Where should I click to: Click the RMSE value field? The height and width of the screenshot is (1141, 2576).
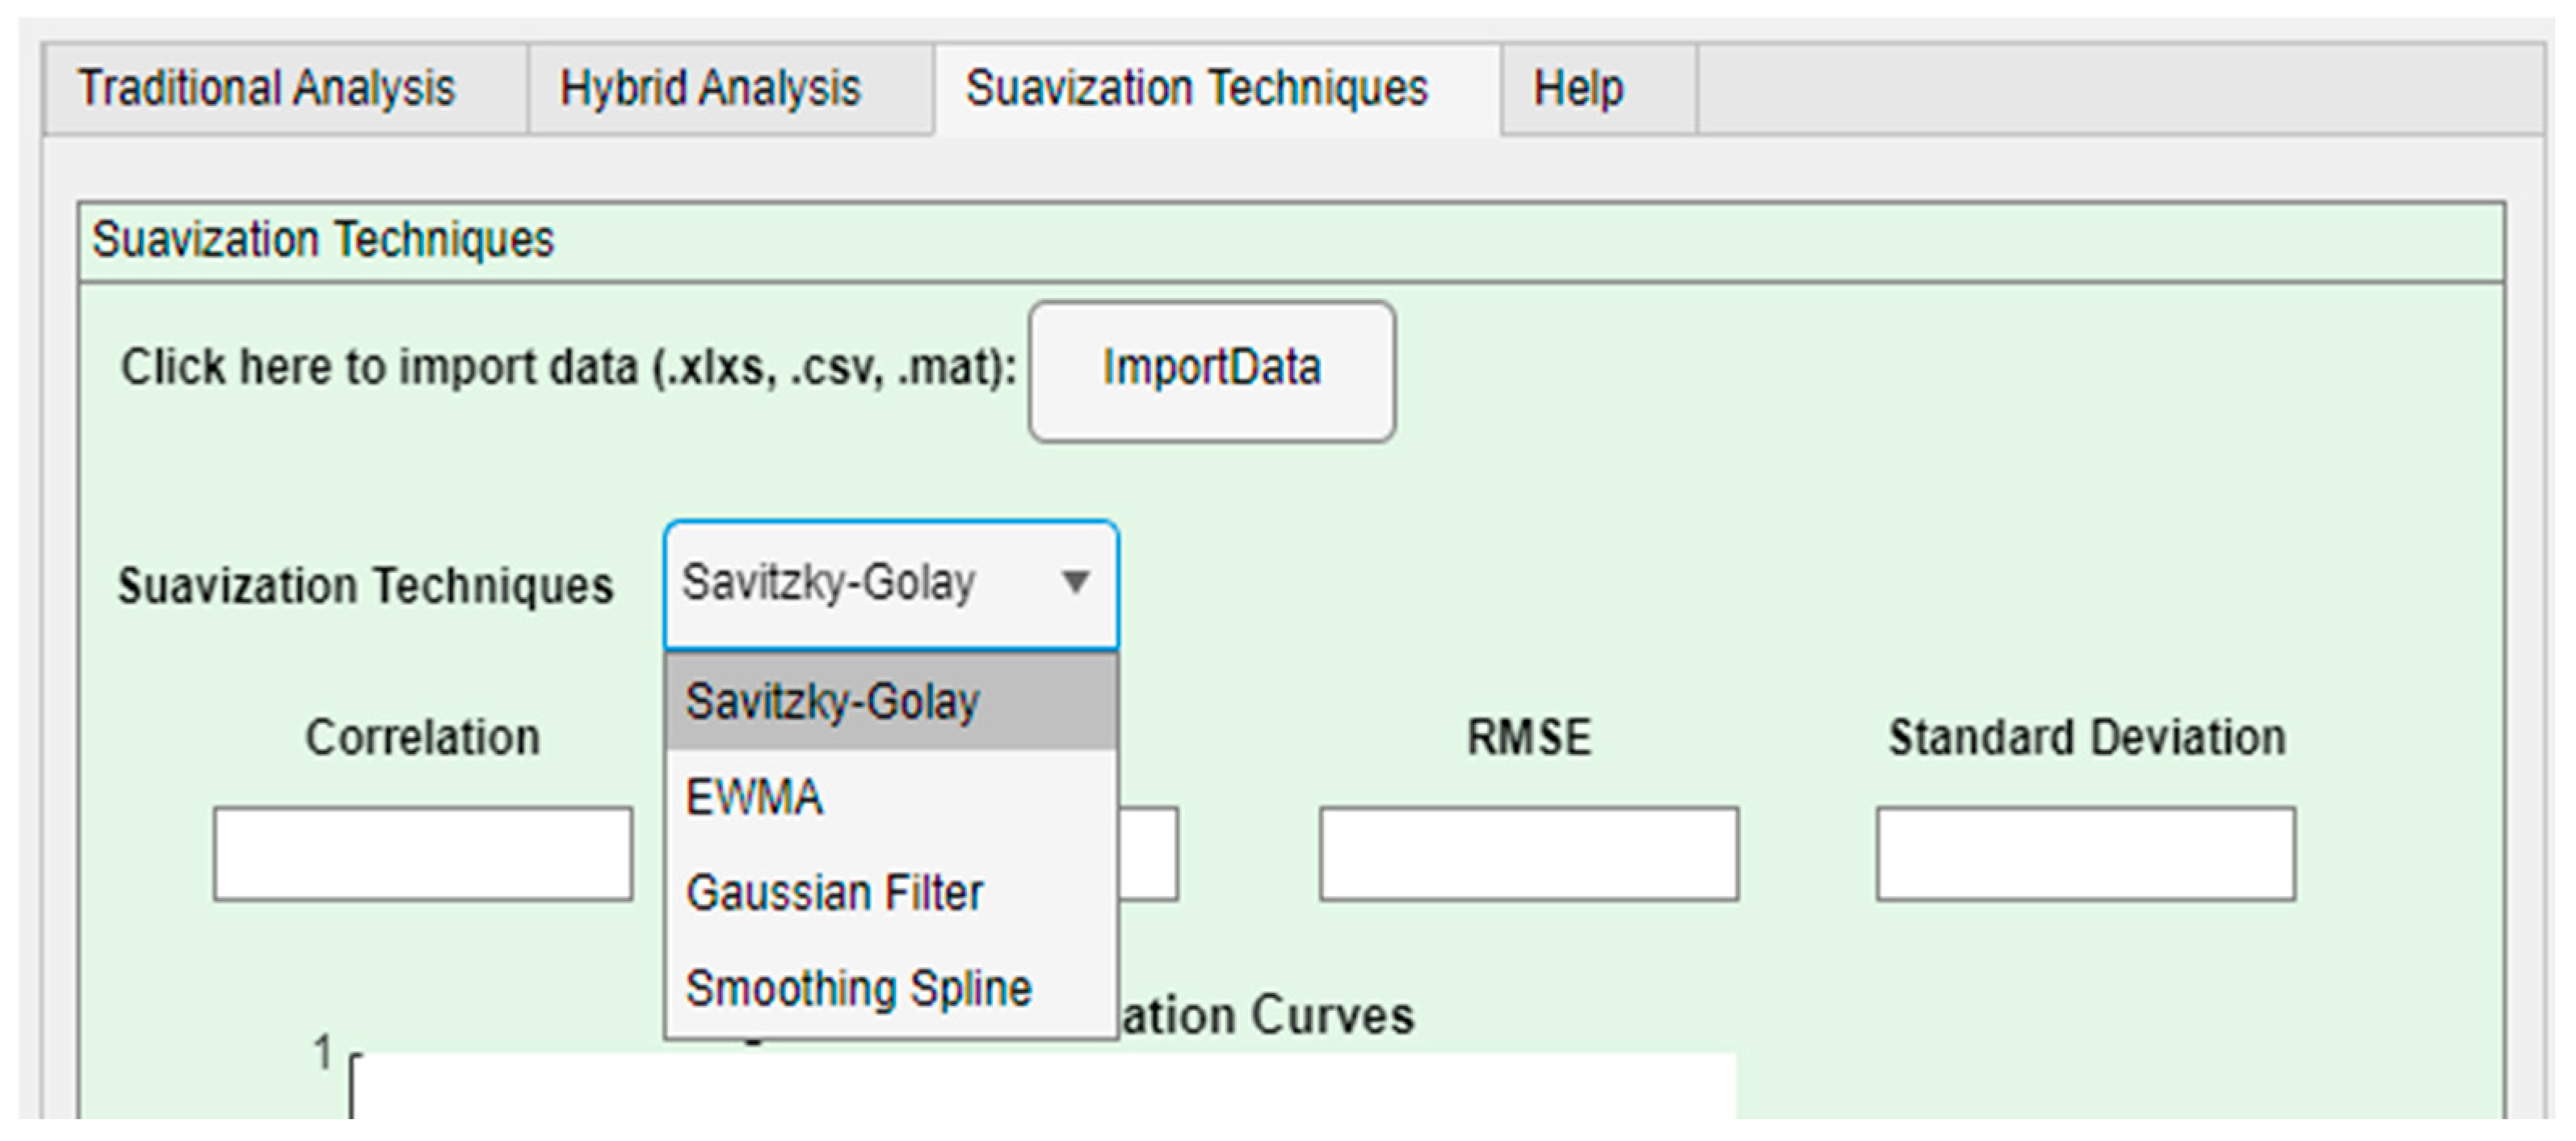click(1529, 854)
